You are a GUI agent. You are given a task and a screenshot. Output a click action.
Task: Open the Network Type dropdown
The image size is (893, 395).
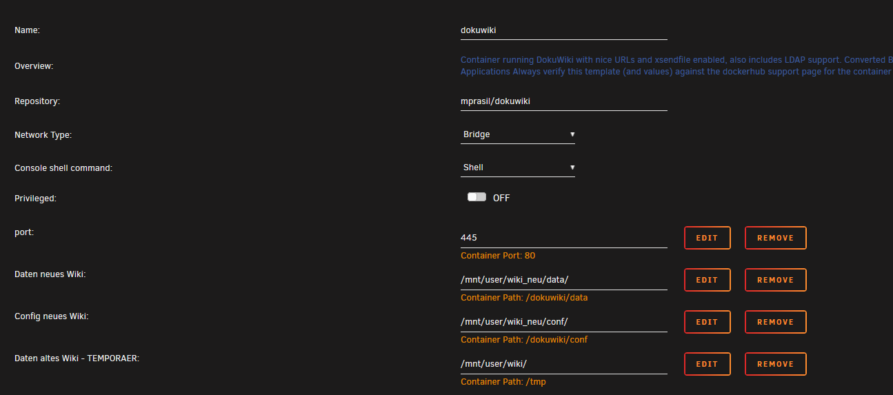[518, 134]
